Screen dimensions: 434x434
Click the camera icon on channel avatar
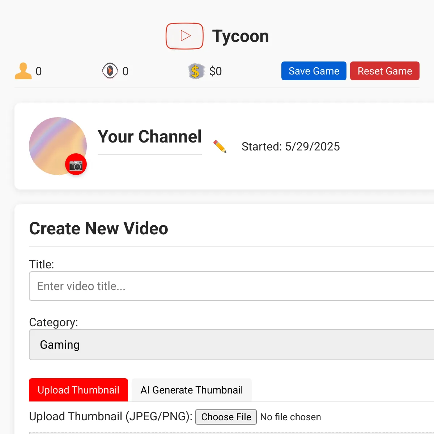click(76, 165)
